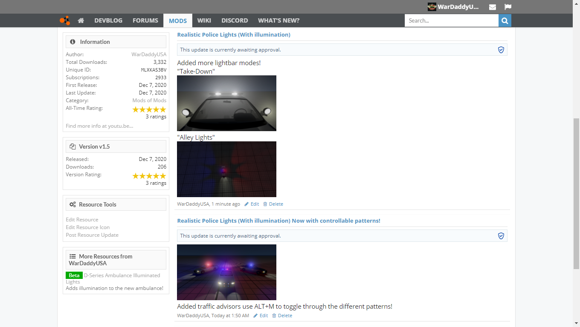Open WarDaddyU... account menu
The image size is (580, 327).
pos(458,7)
